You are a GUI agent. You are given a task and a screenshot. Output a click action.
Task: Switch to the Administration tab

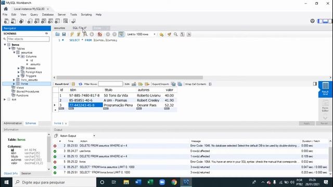click(x=12, y=123)
